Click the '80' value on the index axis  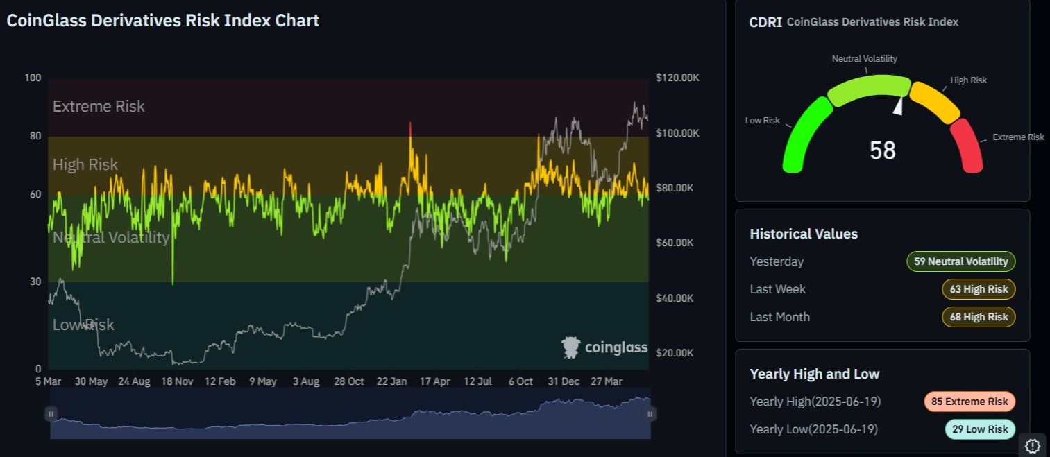pos(35,136)
